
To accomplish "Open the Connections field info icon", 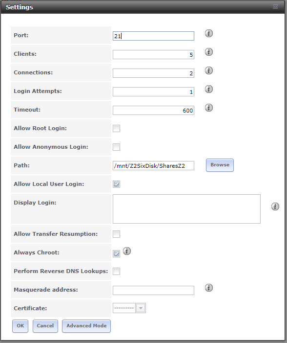I will 208,70.
